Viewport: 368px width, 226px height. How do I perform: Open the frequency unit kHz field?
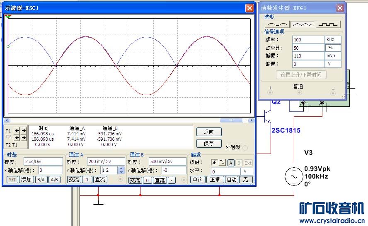pos(333,40)
